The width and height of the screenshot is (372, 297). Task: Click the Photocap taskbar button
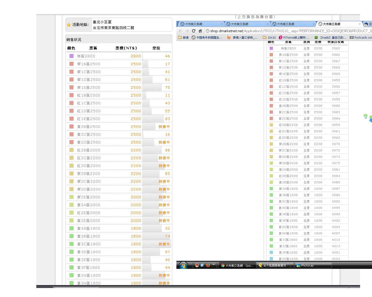(x=313, y=265)
